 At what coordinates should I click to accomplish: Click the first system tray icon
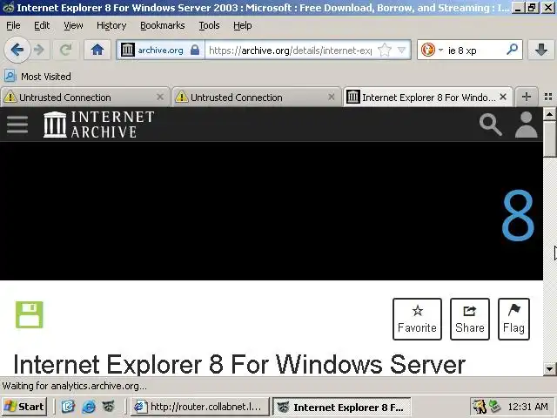[480, 407]
